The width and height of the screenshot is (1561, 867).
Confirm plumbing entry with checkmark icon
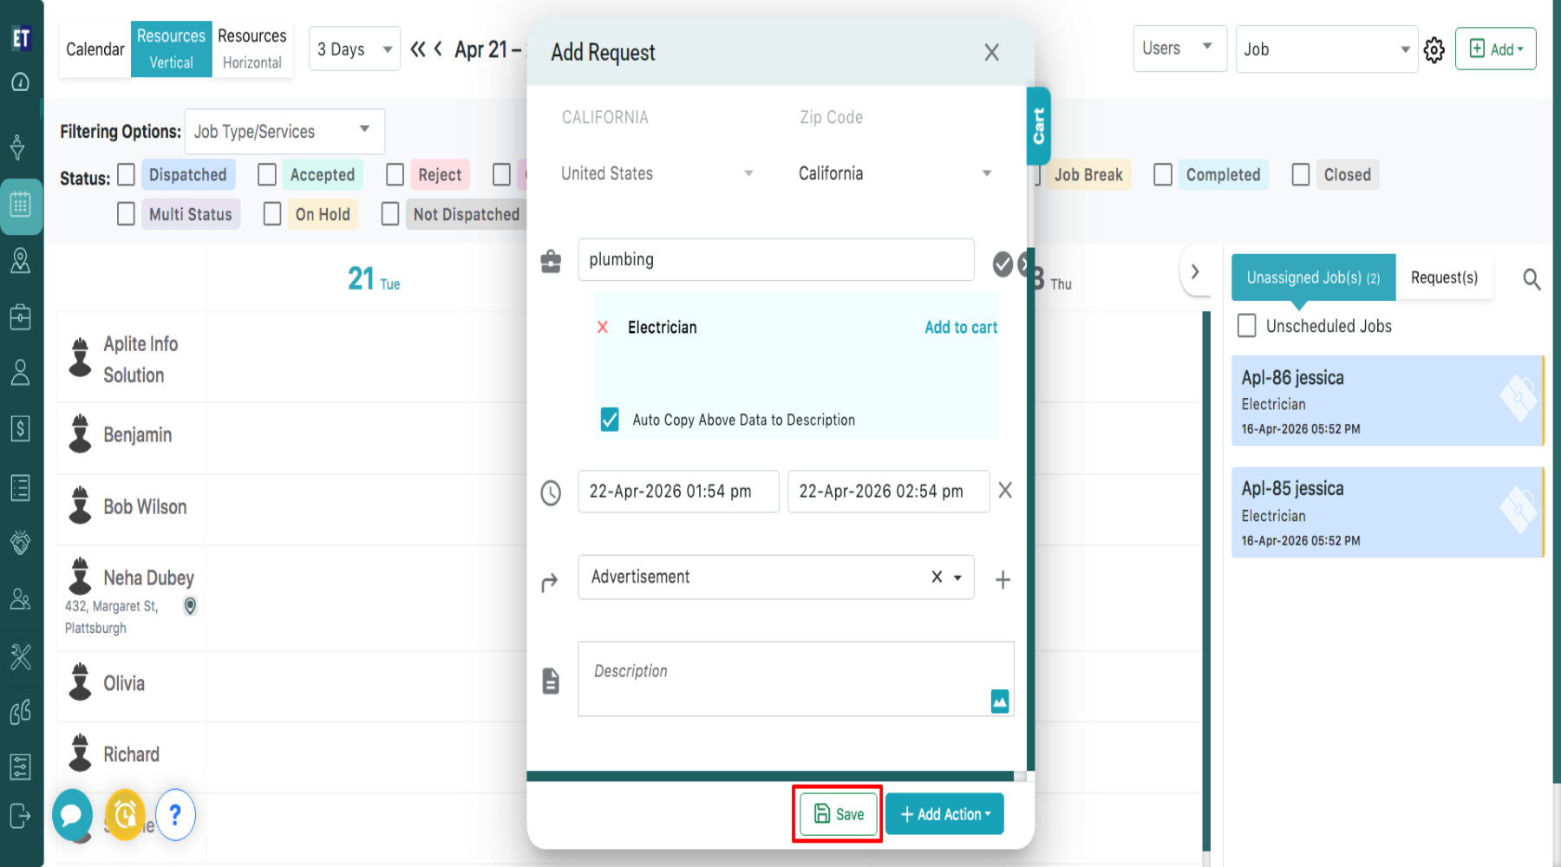click(x=1002, y=264)
